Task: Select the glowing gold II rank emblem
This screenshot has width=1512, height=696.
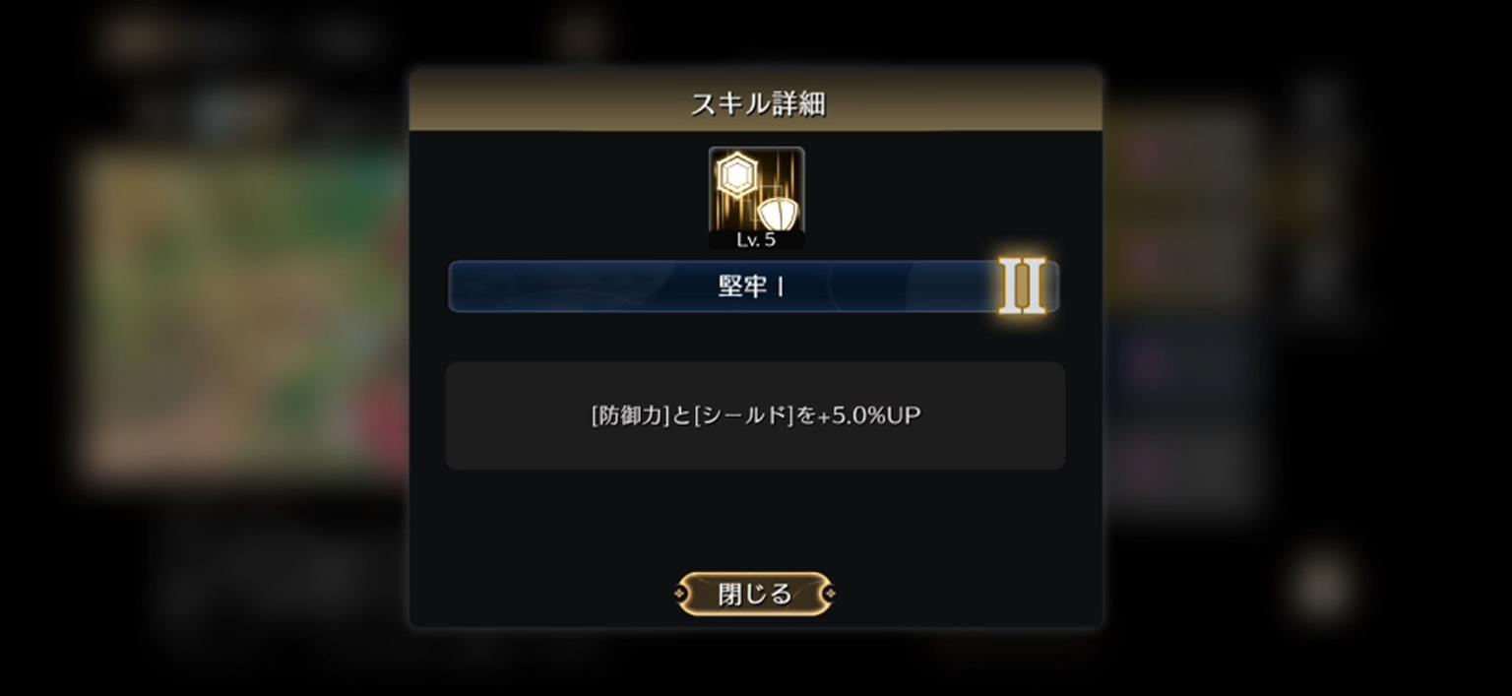Action: pyautogui.click(x=1023, y=286)
